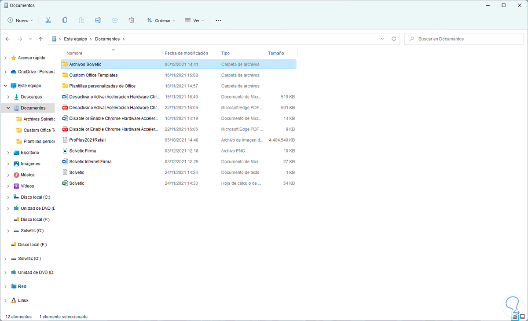Refresh the Documentos folder view

(x=393, y=39)
